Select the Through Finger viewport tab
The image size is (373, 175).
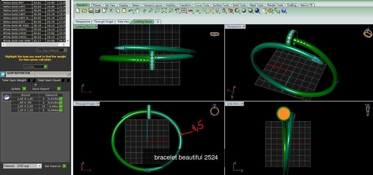click(x=104, y=22)
